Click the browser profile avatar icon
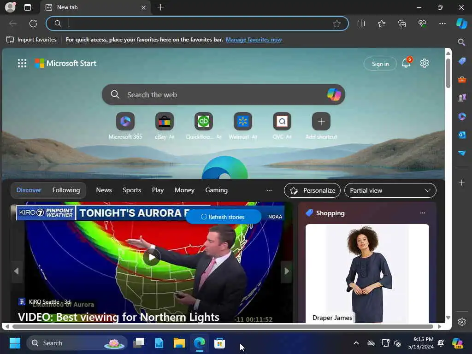The height and width of the screenshot is (354, 472). 10,7
